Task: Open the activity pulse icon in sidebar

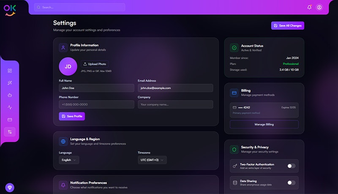Action: (x=10, y=107)
